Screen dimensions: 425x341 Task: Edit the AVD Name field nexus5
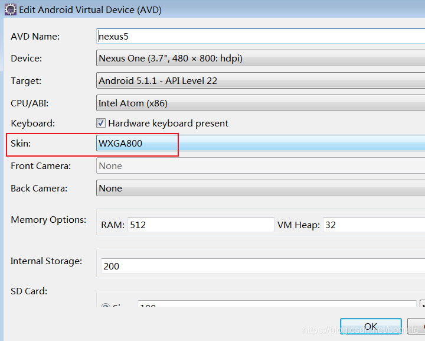pyautogui.click(x=260, y=36)
